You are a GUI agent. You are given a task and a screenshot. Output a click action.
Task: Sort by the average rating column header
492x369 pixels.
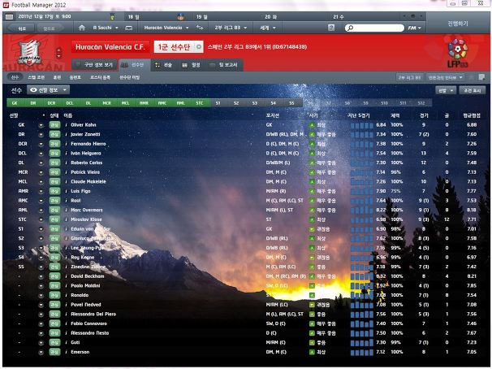click(472, 115)
